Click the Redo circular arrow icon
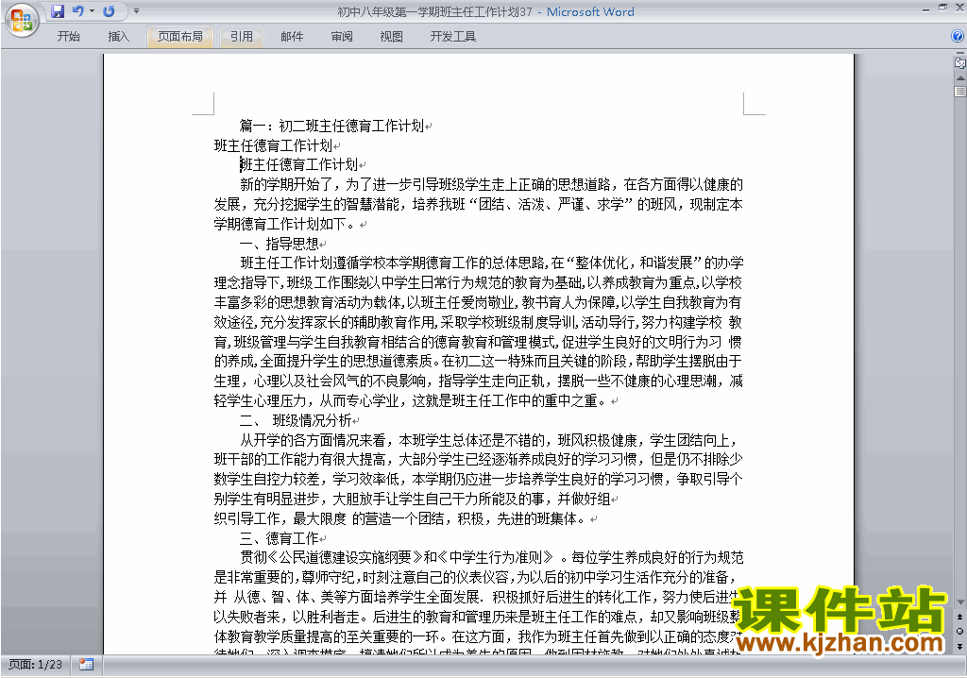Screen dimensions: 967x678 pyautogui.click(x=110, y=11)
